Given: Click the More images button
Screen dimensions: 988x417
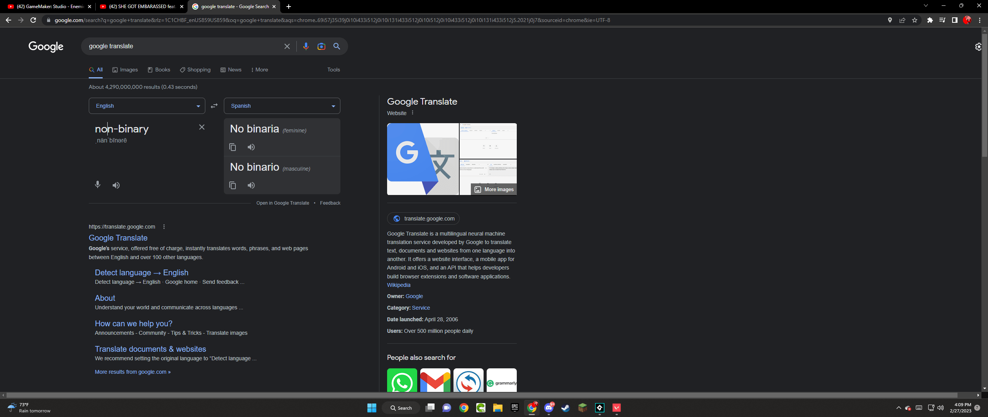Looking at the screenshot, I should [x=494, y=189].
